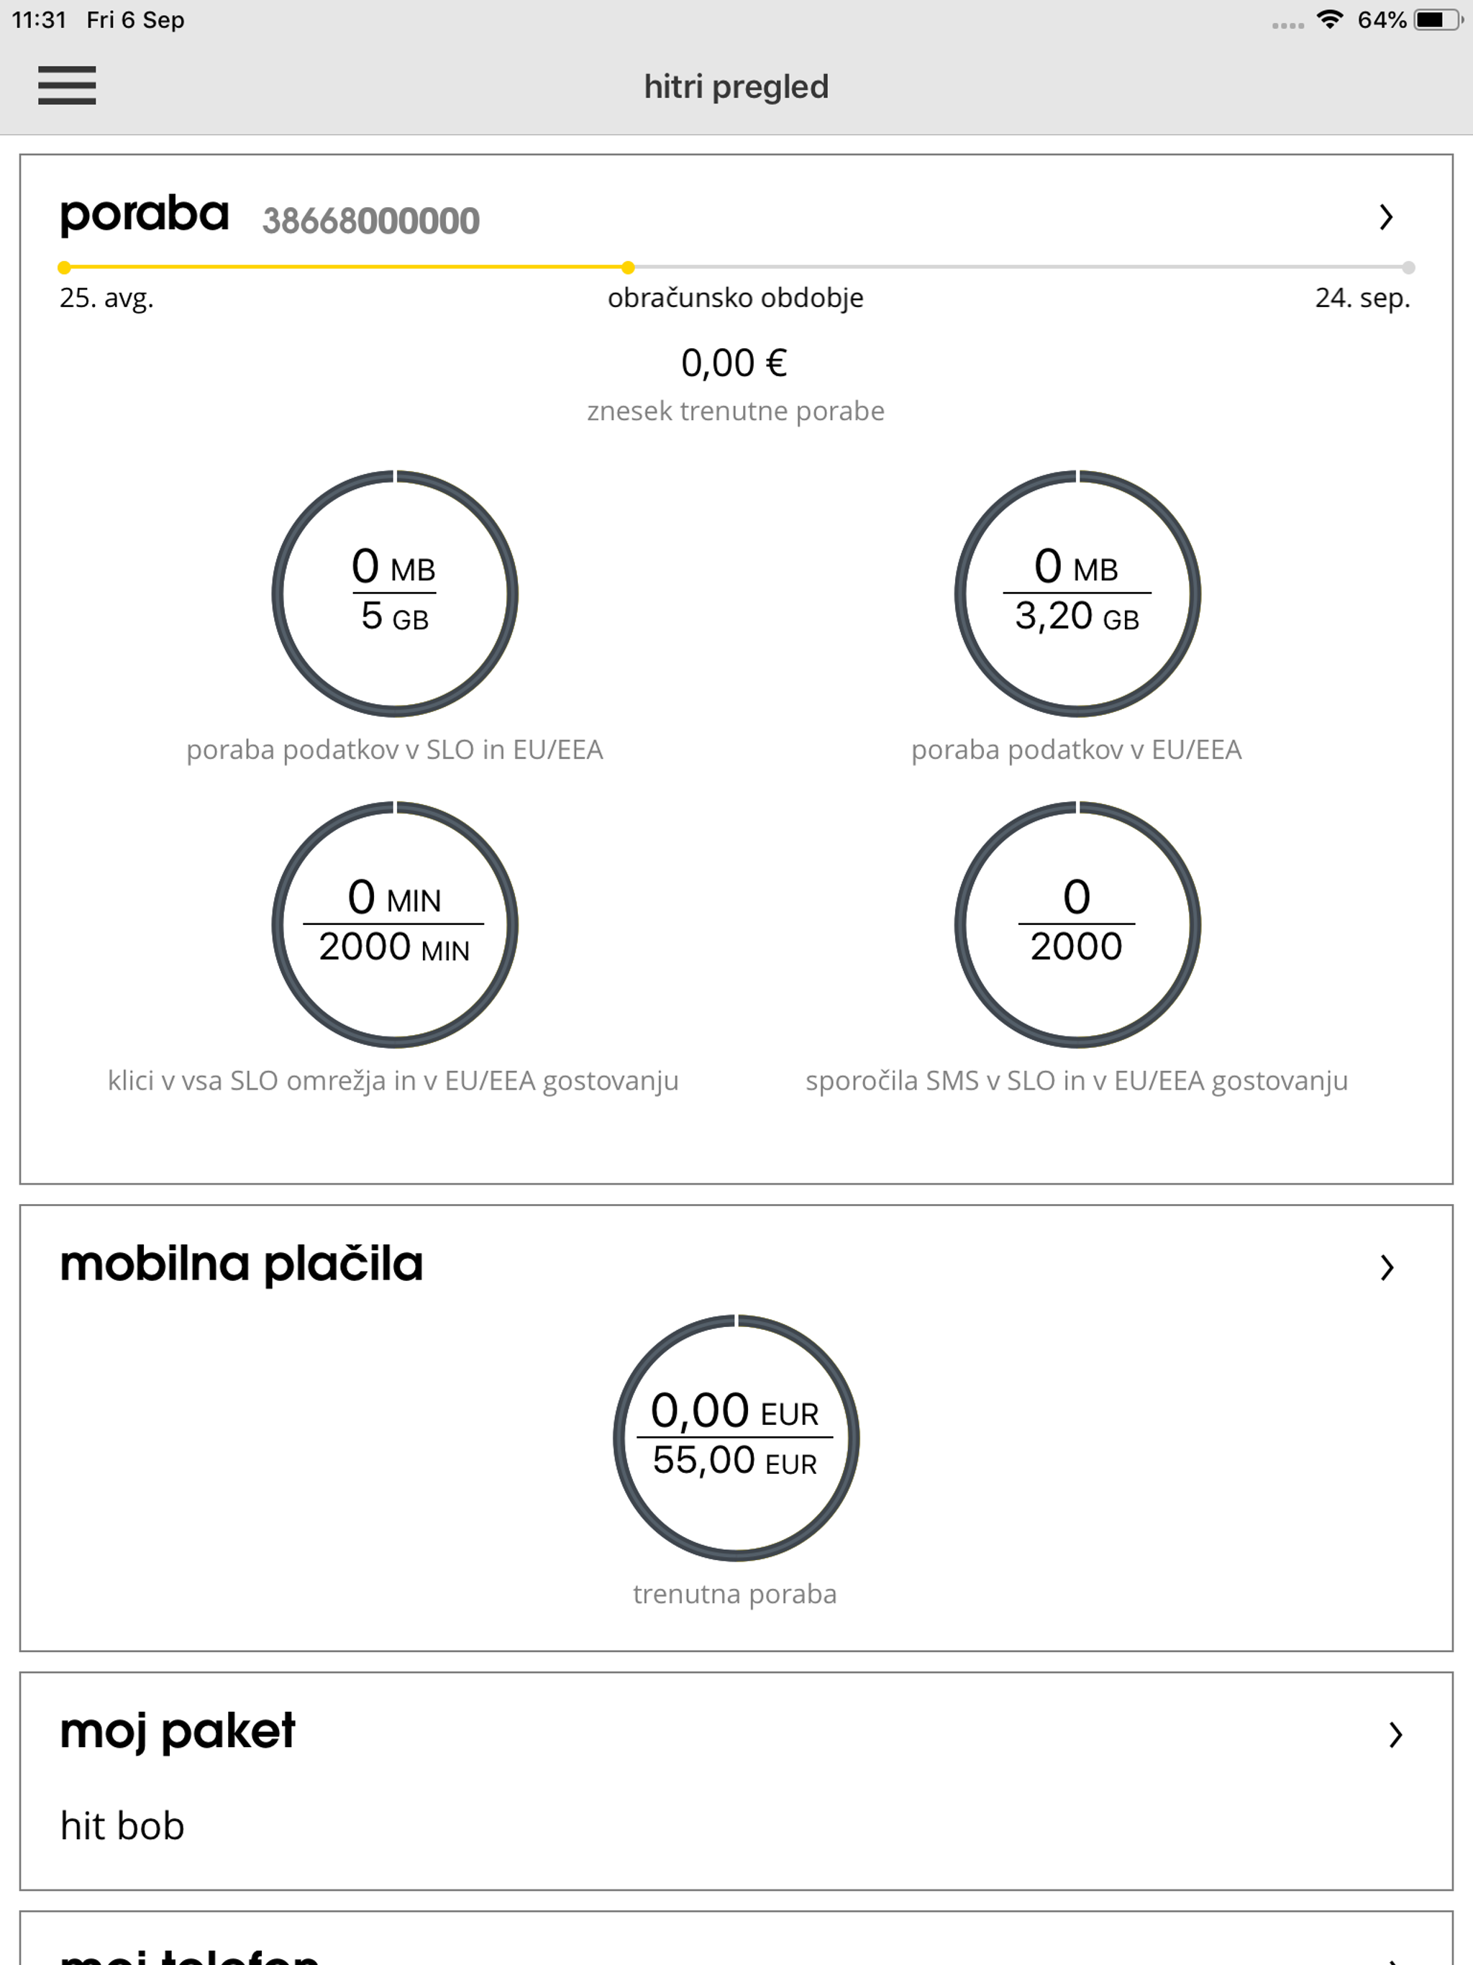
Task: Open the hamburger menu
Action: (67, 86)
